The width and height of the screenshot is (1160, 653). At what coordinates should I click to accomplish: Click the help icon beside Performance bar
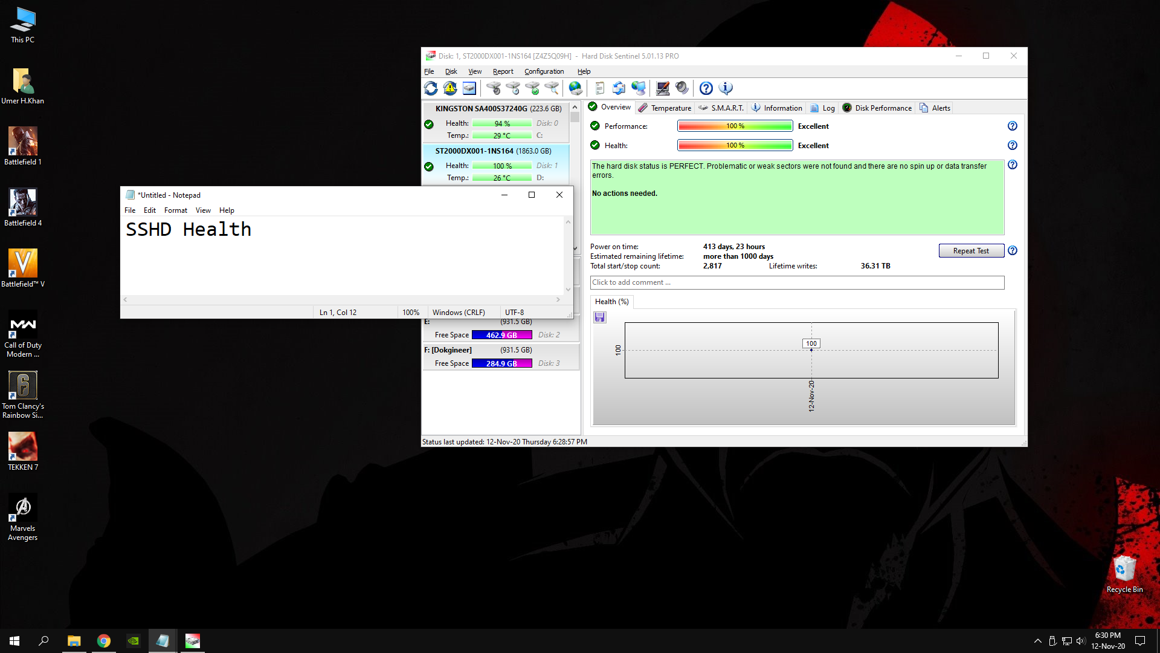(x=1013, y=126)
